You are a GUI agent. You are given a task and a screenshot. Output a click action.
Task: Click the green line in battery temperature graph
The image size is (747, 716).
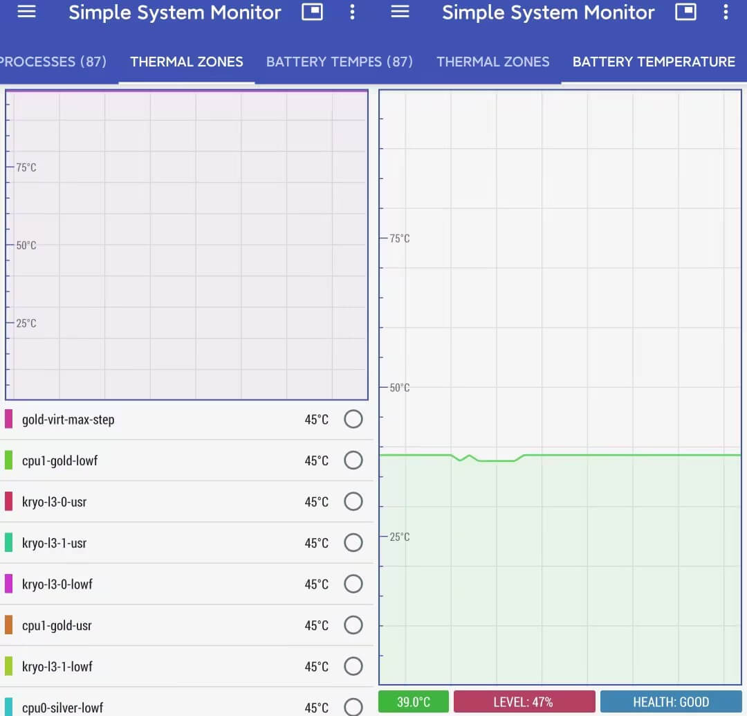(622, 455)
